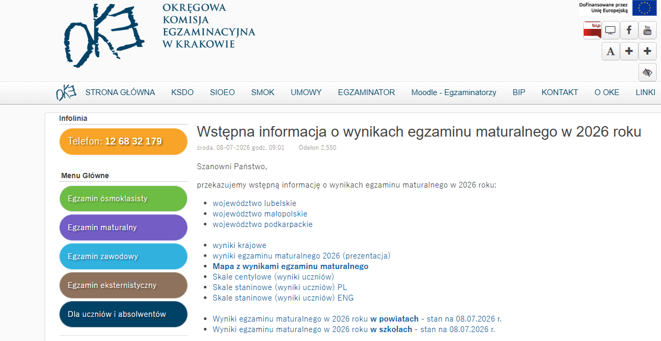
Task: Select EGZAMINATOR in the navigation bar
Action: coord(367,92)
